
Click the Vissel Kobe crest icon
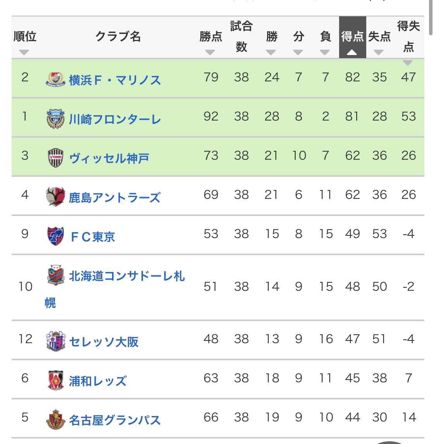coord(55,158)
